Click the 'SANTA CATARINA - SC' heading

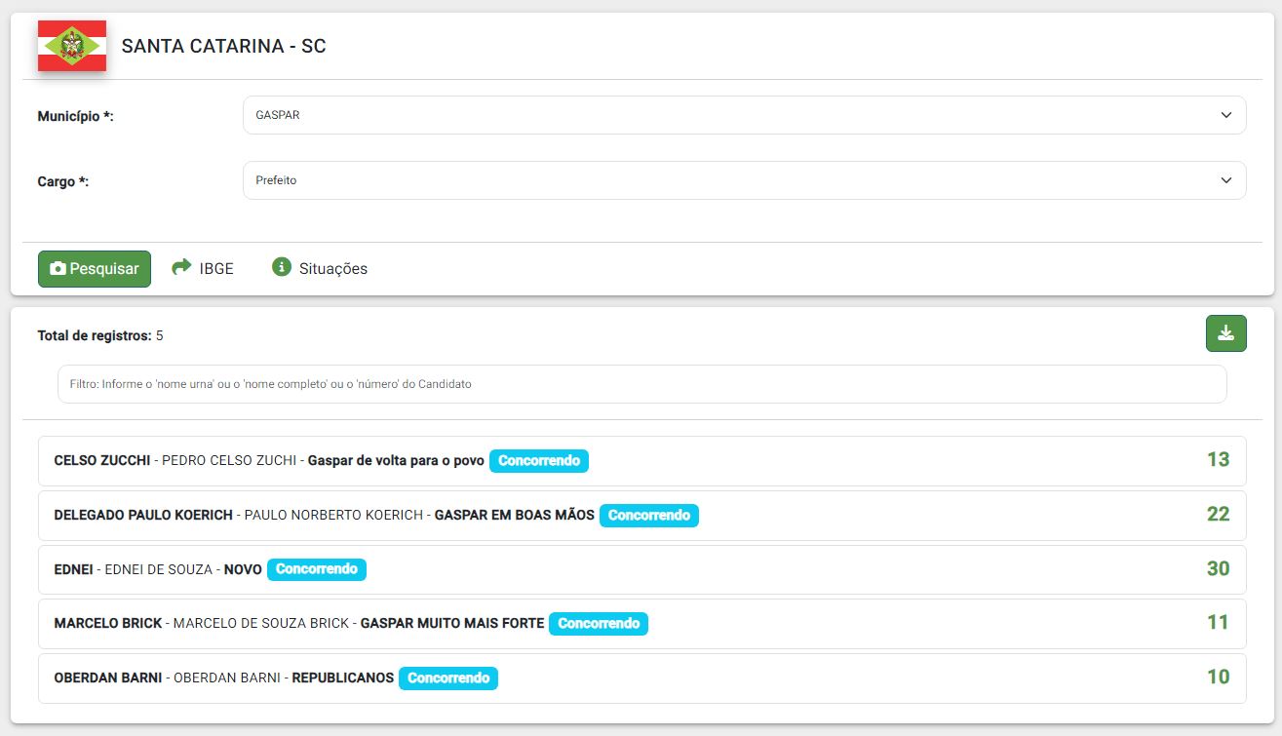(x=223, y=46)
